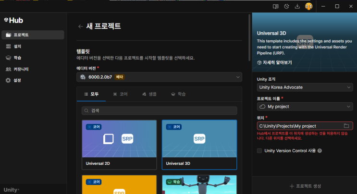
Task: Click the Unity Hub logo icon
Action: [6, 20]
